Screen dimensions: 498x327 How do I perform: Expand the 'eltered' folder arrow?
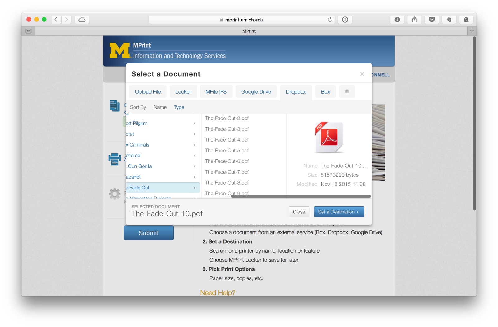194,156
